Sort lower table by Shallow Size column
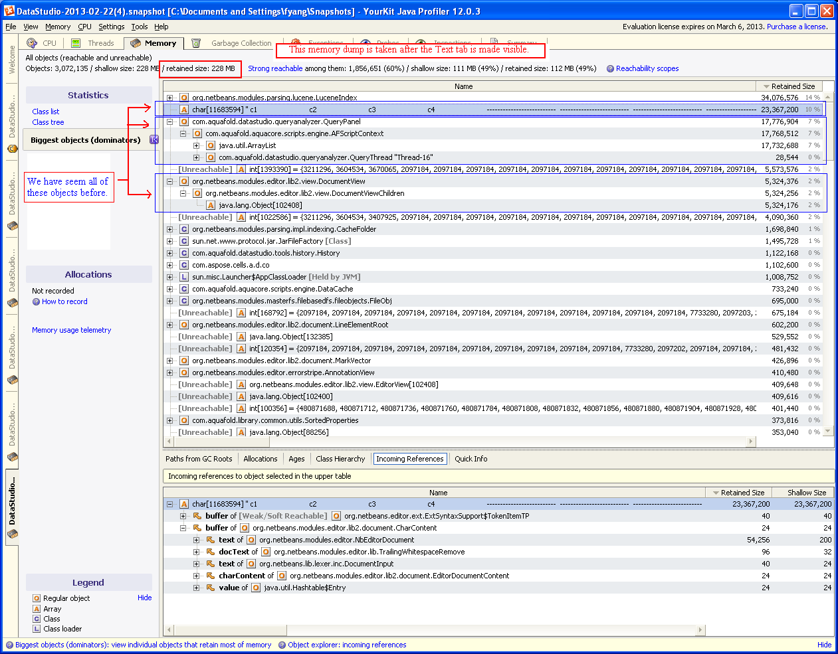Image resolution: width=838 pixels, height=654 pixels. (803, 493)
